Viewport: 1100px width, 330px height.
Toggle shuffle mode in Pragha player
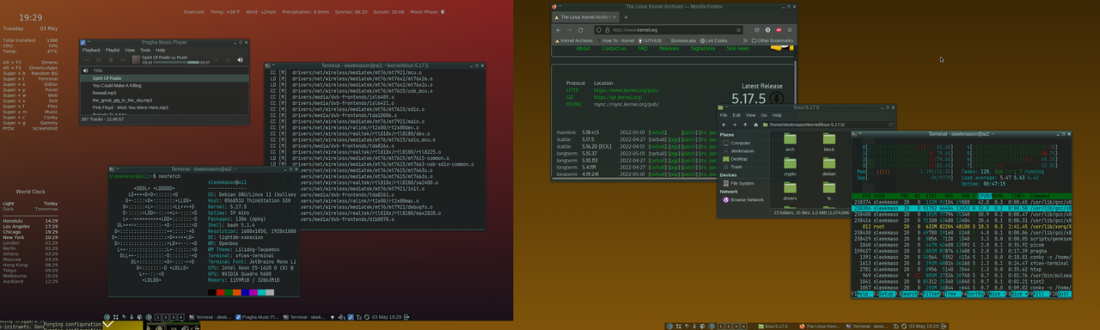216,60
